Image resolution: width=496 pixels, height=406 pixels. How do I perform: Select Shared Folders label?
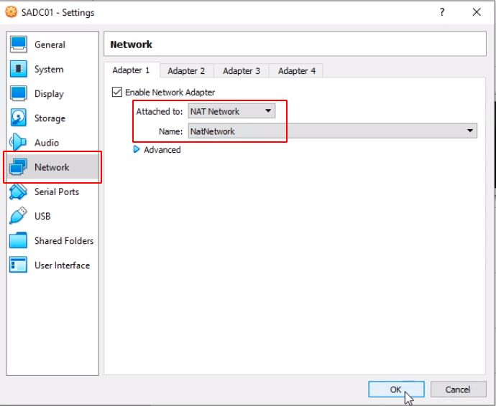pyautogui.click(x=64, y=241)
